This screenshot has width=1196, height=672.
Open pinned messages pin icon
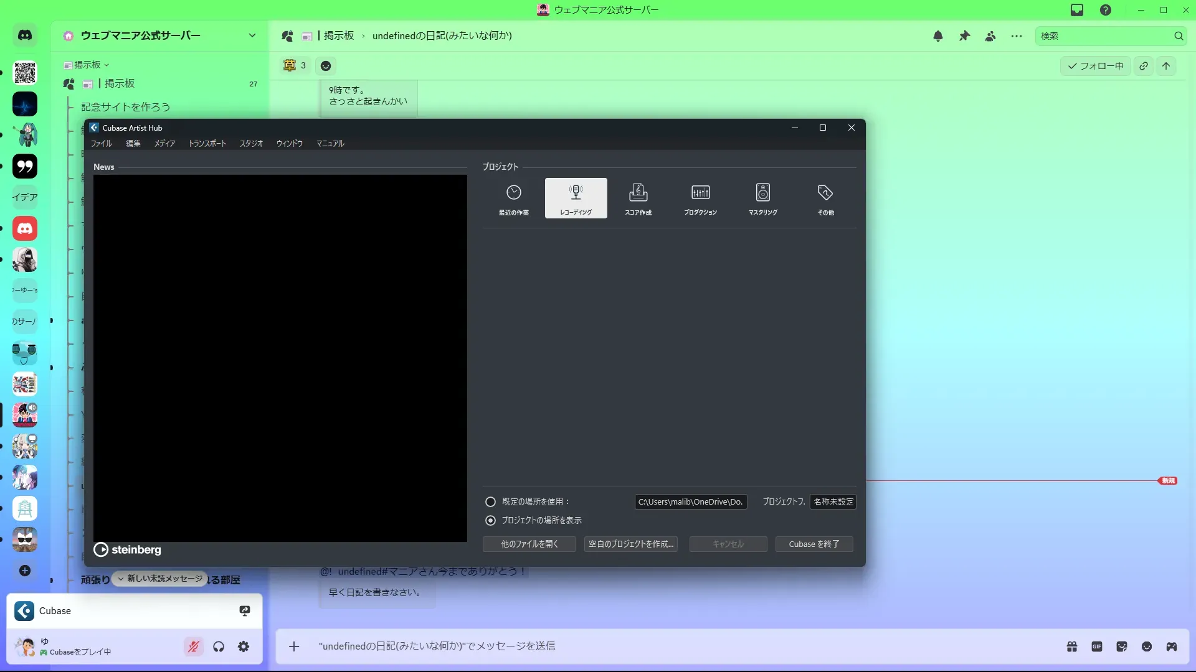[x=964, y=36]
